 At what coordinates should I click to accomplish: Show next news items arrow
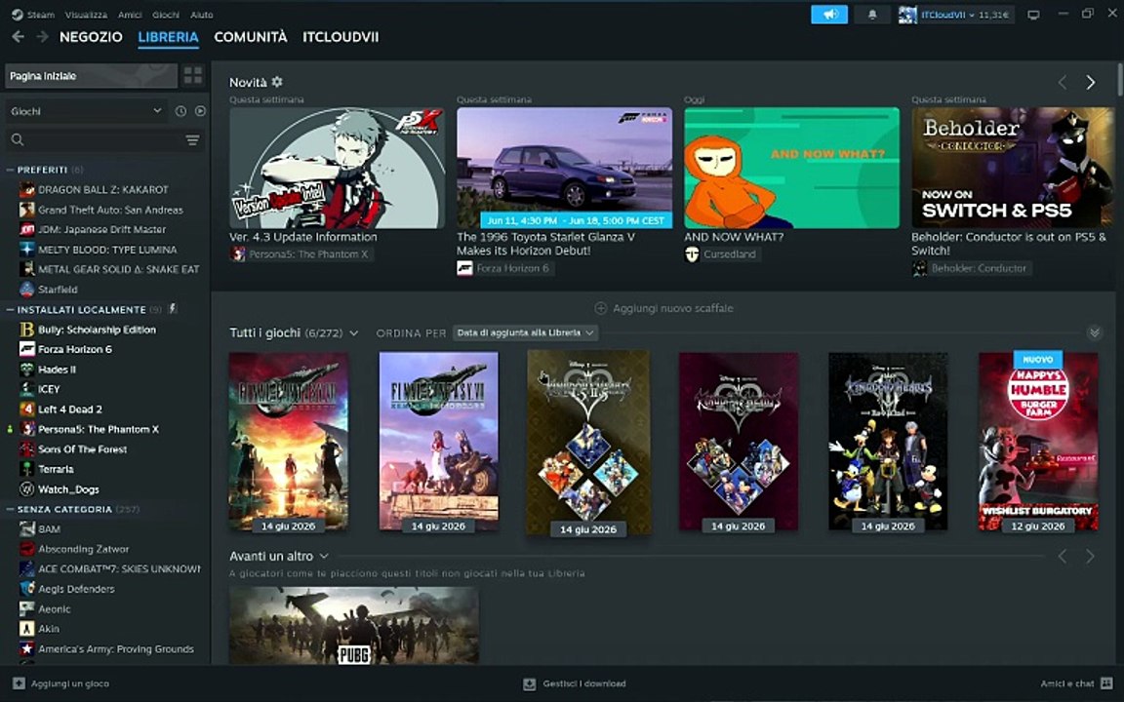[1090, 82]
